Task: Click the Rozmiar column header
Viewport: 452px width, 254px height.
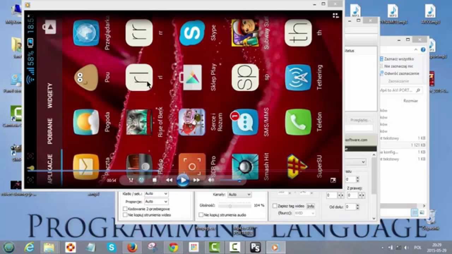Action: 410,101
